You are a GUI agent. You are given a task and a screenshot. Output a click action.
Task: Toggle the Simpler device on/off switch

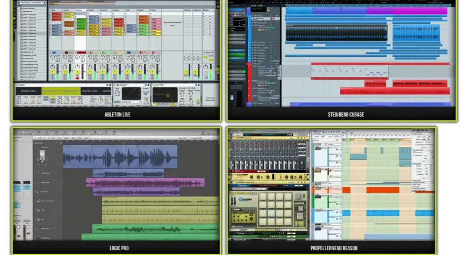click(x=17, y=85)
